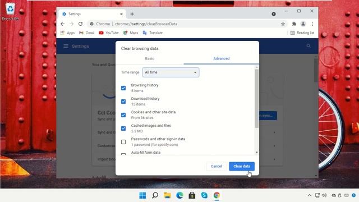Click the dialog scrollbar thumb
359x202 pixels.
(257, 99)
